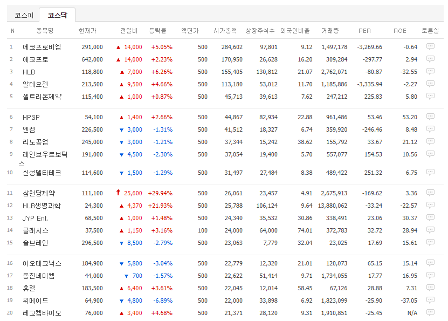Open the 솔브레인 stock link
The image size is (448, 321).
click(36, 243)
